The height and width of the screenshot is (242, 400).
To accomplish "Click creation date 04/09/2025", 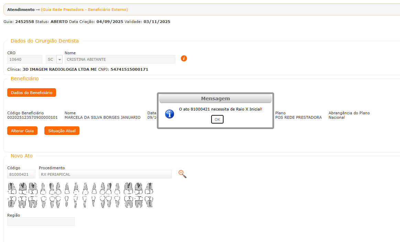I will (x=110, y=22).
